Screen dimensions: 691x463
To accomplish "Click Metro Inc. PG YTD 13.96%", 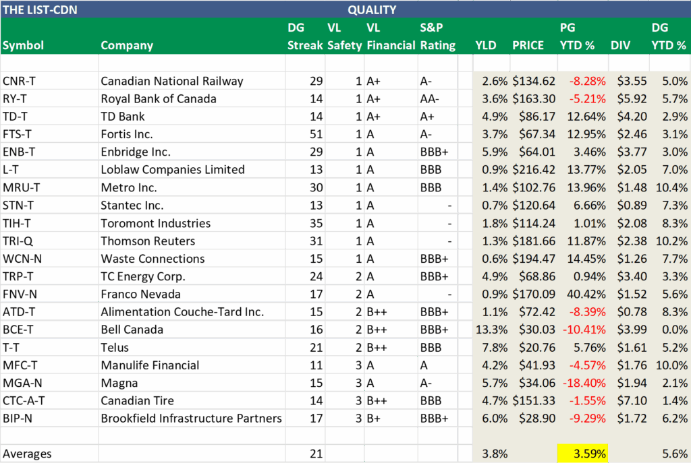I will click(x=582, y=187).
